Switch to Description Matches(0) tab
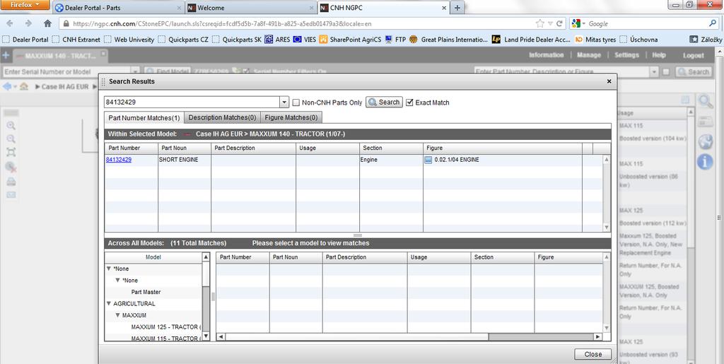Screen dimensions: 724x364 pos(222,117)
